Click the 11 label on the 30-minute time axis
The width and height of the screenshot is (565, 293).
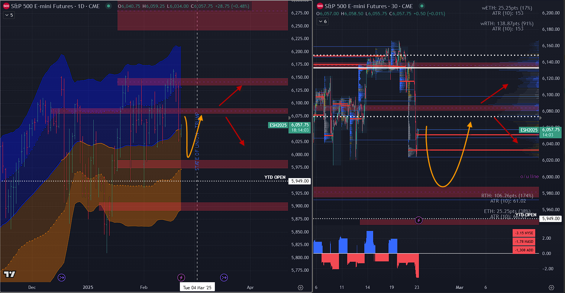342,287
